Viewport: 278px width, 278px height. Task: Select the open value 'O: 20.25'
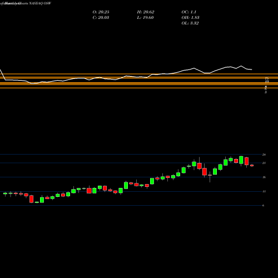[x=101, y=12]
